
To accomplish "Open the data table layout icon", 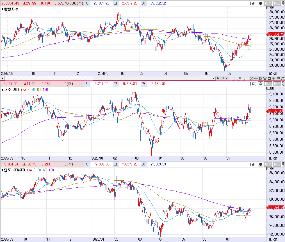I will 269,79.
